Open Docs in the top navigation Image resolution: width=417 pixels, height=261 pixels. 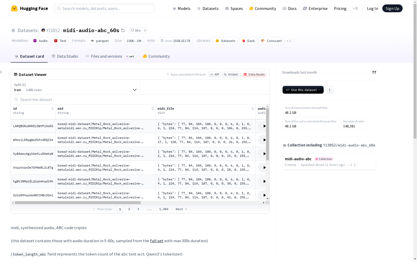pos(289,8)
